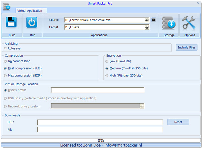Select High (Rijndael 256-bits) encryption
Viewport: 202px width, 148px height.
click(x=107, y=76)
